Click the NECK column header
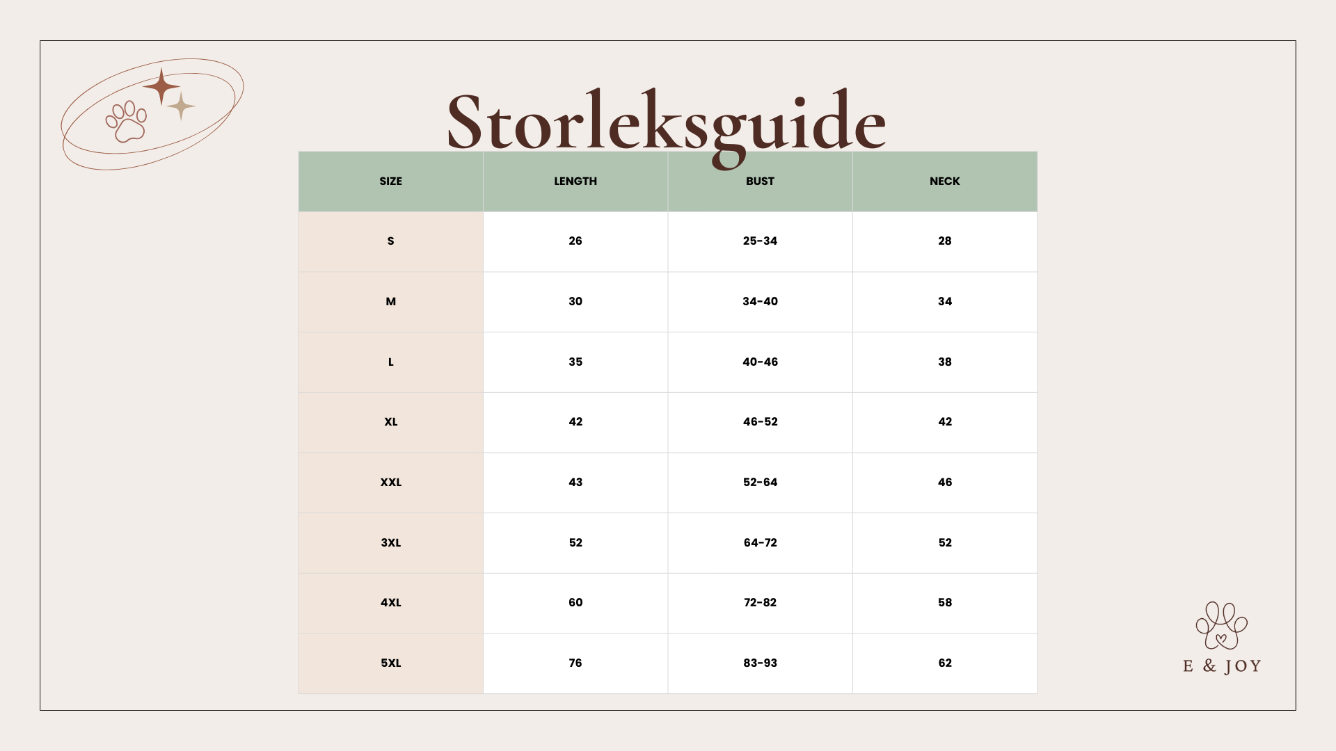The width and height of the screenshot is (1336, 751). tap(944, 181)
